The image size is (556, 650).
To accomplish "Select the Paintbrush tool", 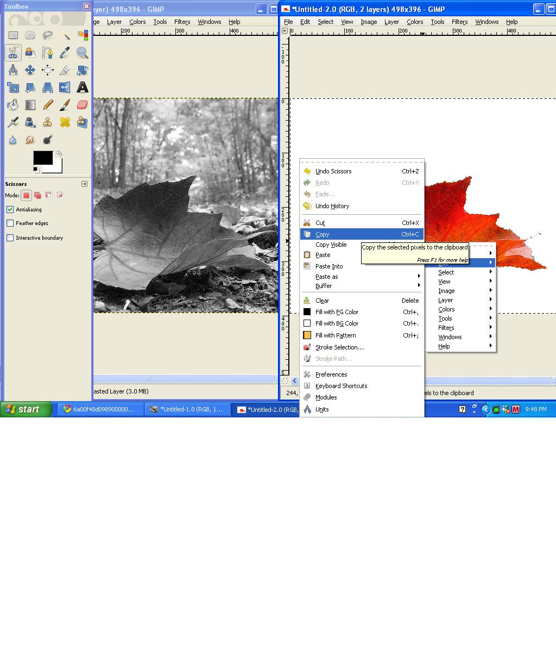I will 65,105.
